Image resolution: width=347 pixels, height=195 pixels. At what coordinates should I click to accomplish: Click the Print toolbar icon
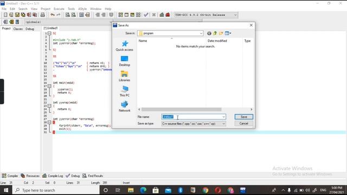(43, 15)
